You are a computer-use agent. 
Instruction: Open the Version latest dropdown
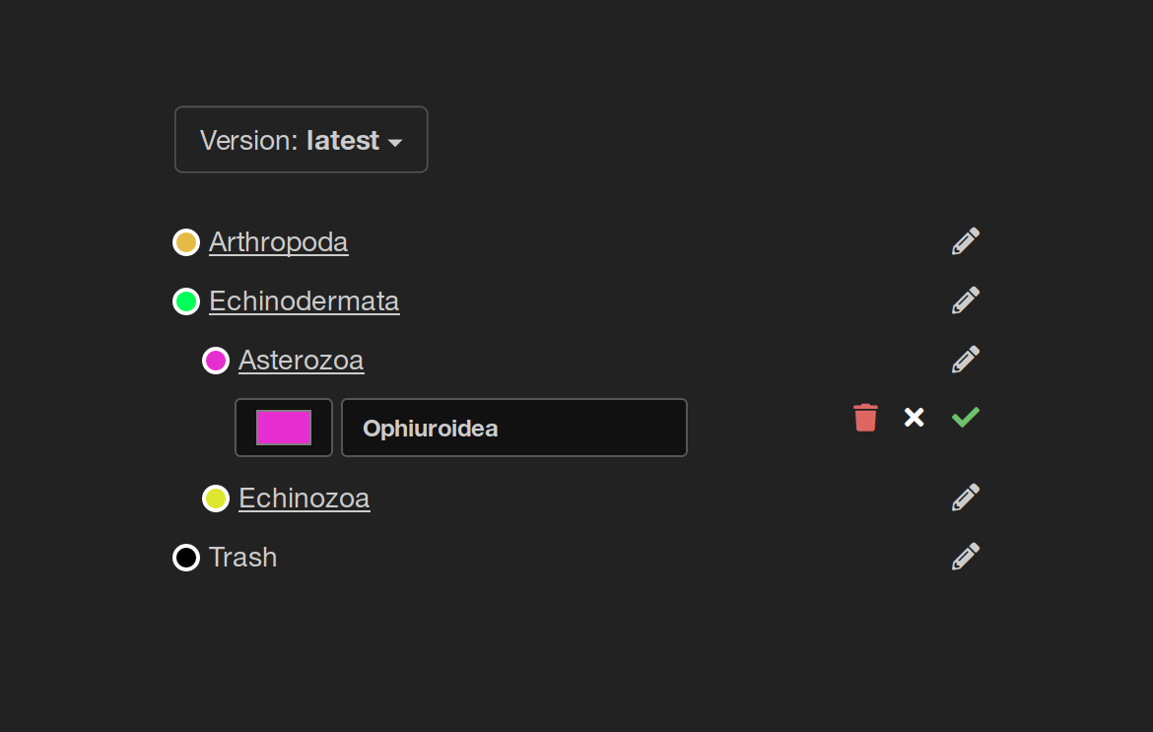point(301,140)
